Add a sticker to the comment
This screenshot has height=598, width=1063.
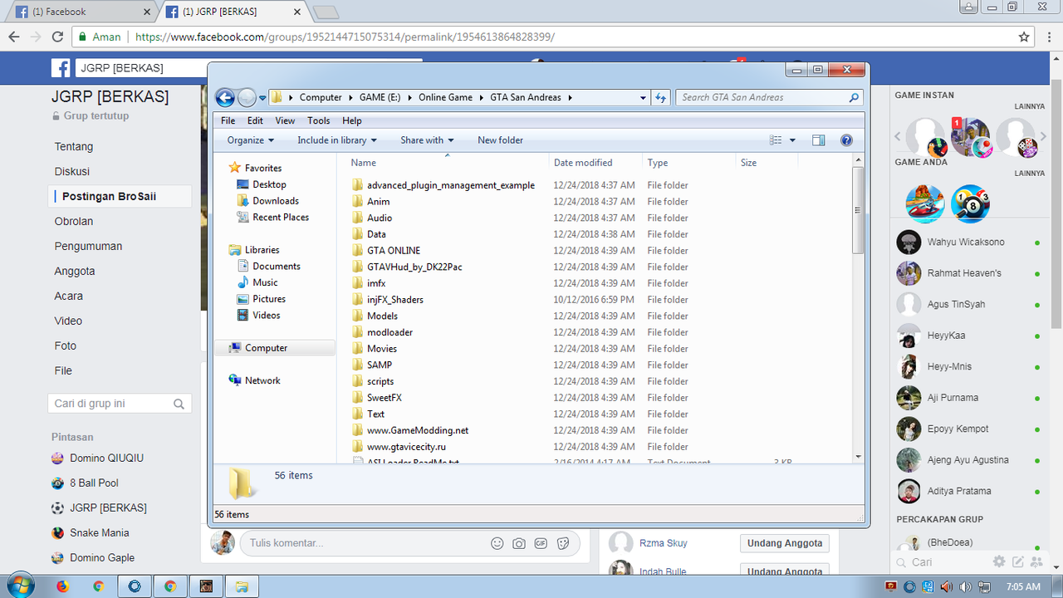(563, 543)
